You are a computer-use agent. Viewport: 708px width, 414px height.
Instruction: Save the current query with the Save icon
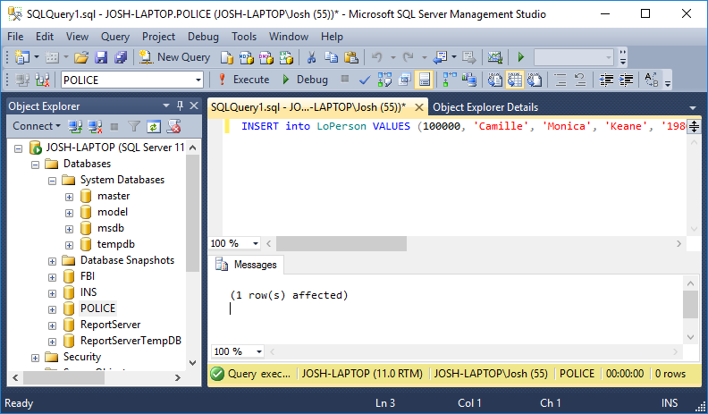[x=101, y=57]
